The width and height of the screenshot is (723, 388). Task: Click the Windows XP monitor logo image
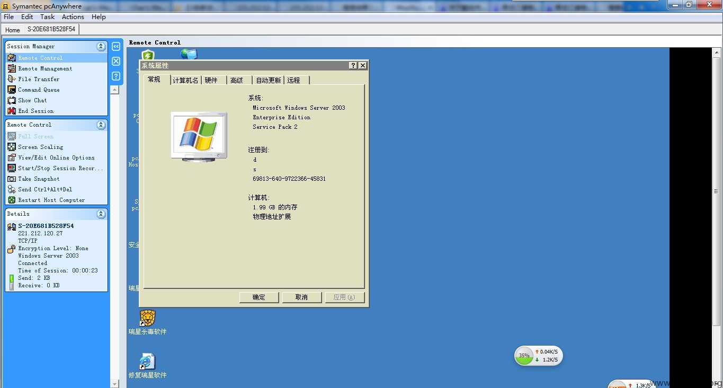[x=199, y=136]
